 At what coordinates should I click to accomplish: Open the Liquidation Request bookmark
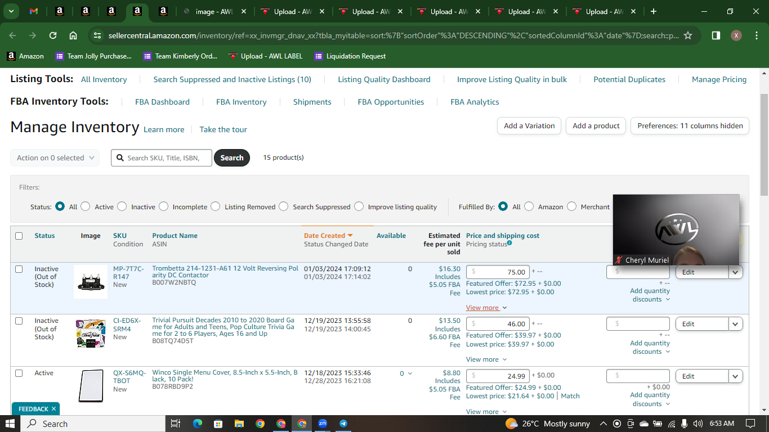pos(350,56)
